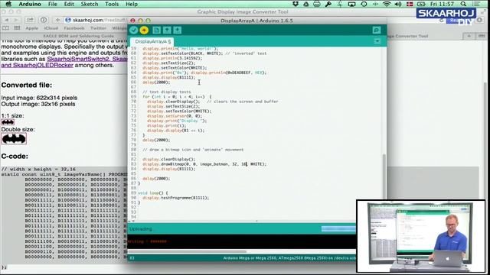Open the Arduino tab options dropdown arrow
Image resolution: width=490 pixels, height=275 pixels.
pyautogui.click(x=377, y=41)
